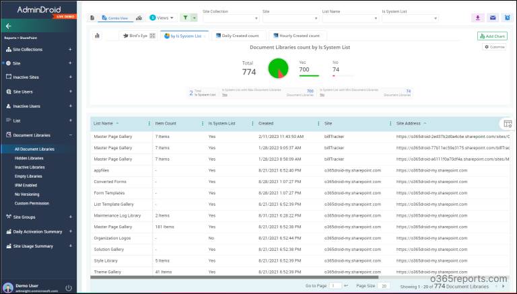Screen dimensions: 517x294
Task: Submit Go to Page enter arrow
Action: [345, 286]
